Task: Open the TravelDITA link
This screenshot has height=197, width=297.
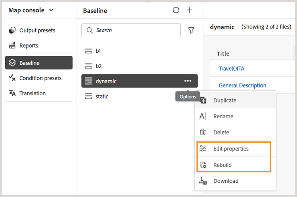Action: 232,69
